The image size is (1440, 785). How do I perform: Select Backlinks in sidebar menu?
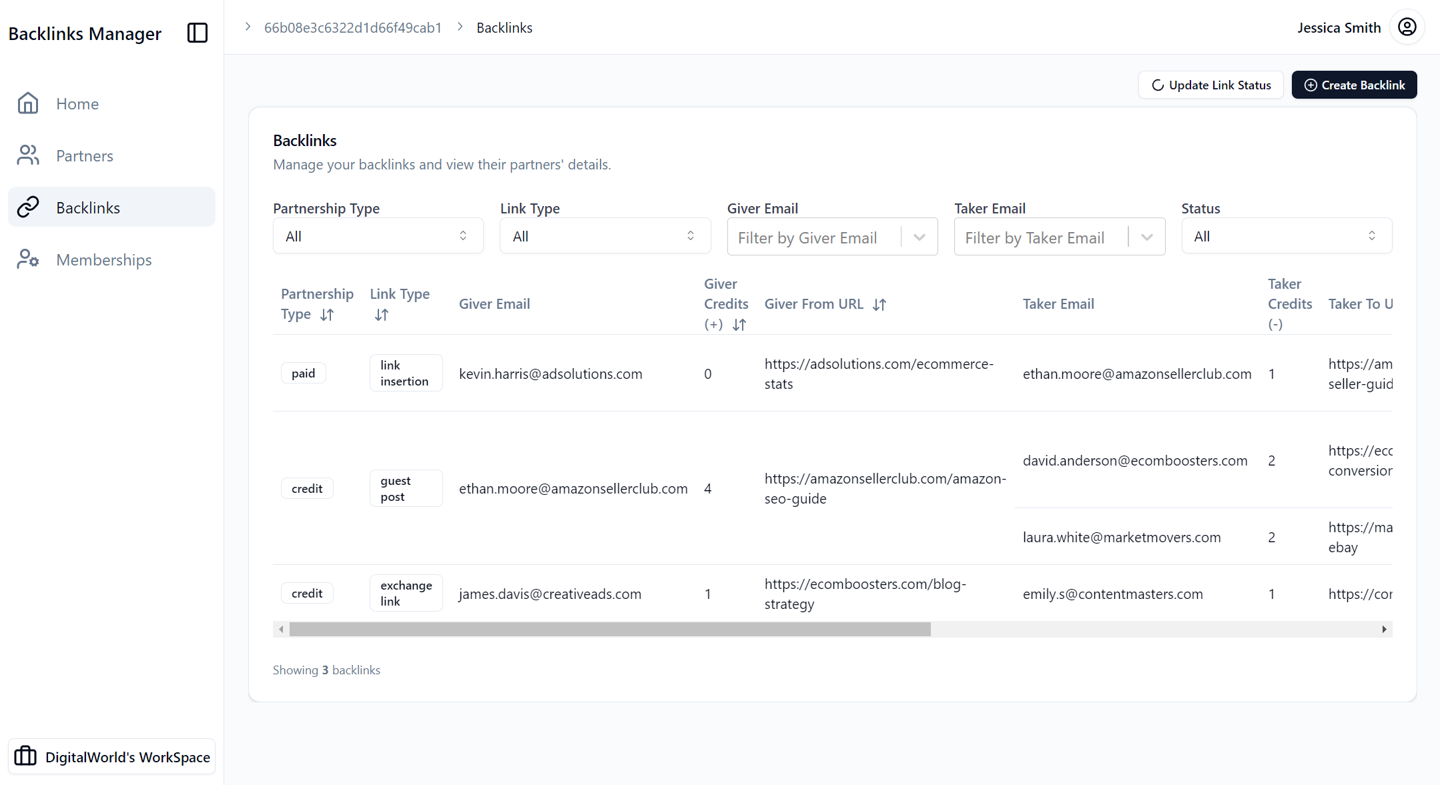point(88,207)
